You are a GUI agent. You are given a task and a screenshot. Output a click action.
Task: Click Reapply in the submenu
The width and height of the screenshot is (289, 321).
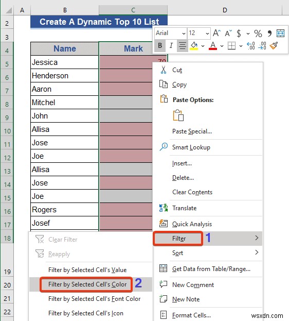[x=91, y=254]
